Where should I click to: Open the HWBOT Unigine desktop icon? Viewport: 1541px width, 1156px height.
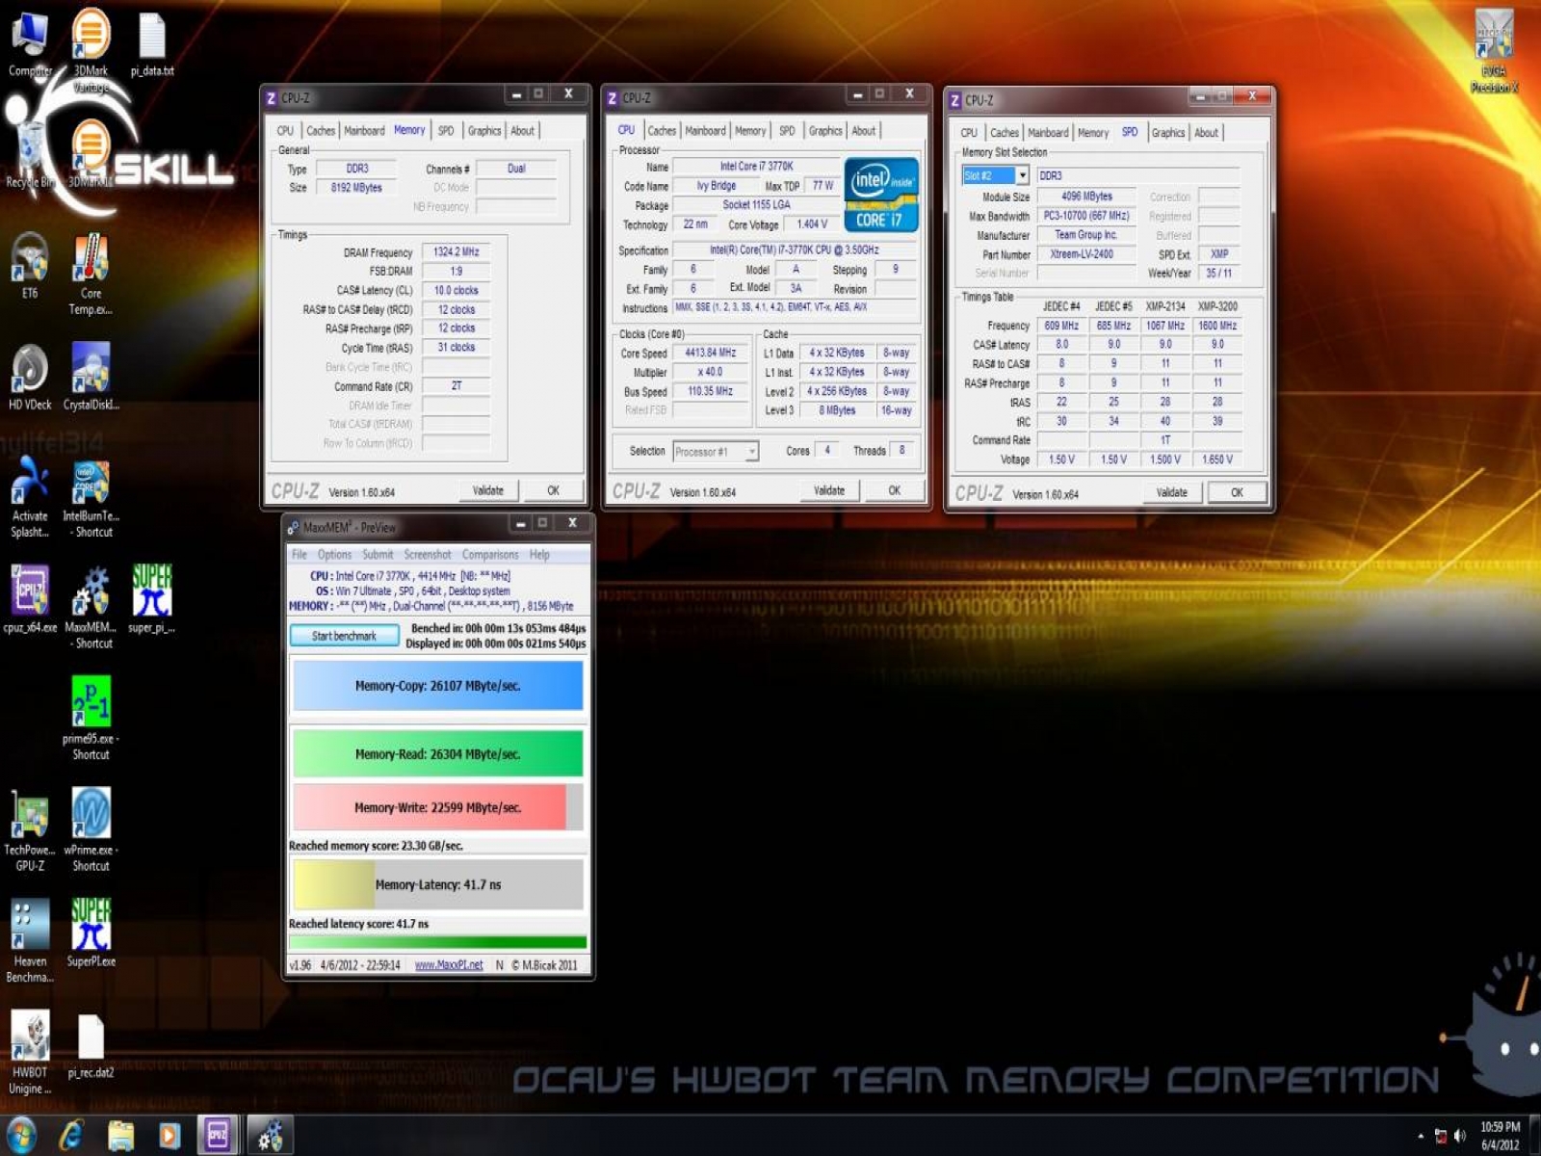30,1053
